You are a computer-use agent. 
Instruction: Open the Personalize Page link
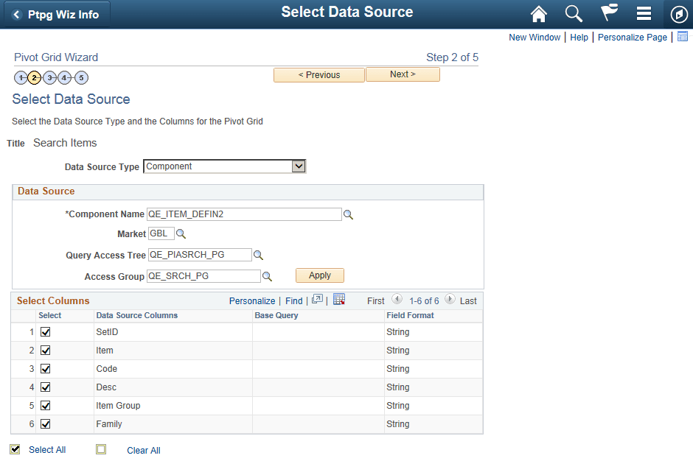coord(632,37)
